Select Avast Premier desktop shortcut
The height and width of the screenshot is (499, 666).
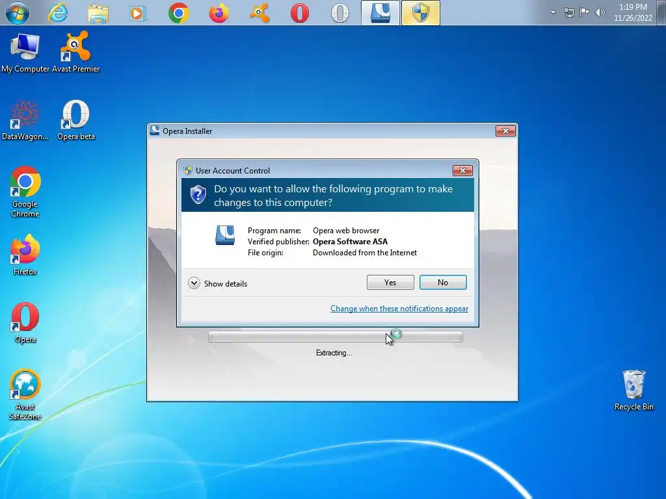coord(75,53)
